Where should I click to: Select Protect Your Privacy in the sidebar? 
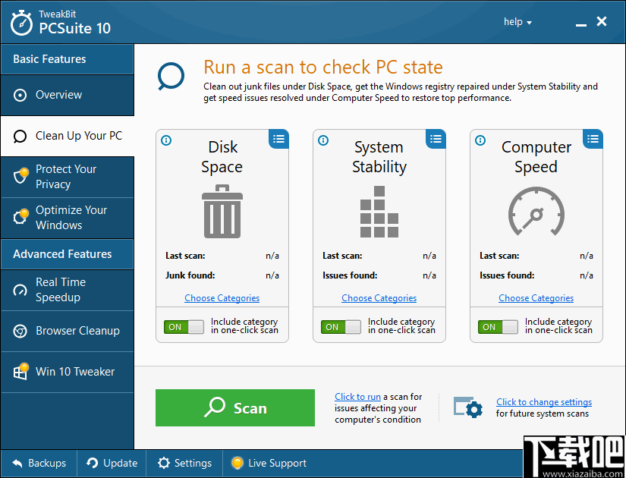click(x=61, y=176)
